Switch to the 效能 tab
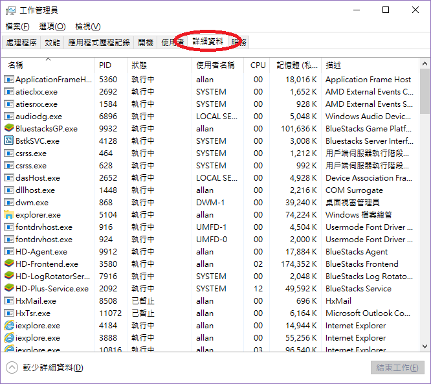Image resolution: width=431 pixels, height=384 pixels. [52, 42]
